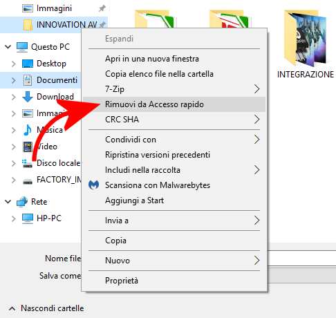Image resolution: width=336 pixels, height=318 pixels.
Task: Open the 7-Zip submenu
Action: pos(174,89)
